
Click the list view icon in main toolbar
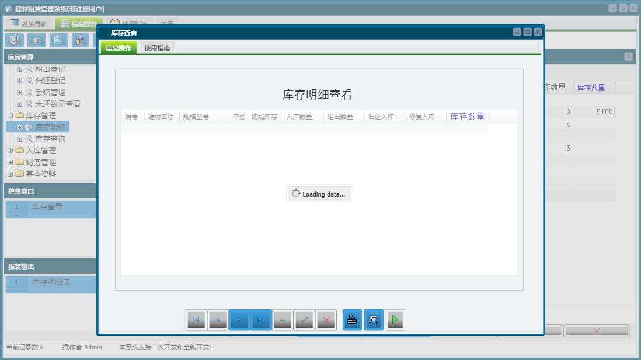point(36,40)
